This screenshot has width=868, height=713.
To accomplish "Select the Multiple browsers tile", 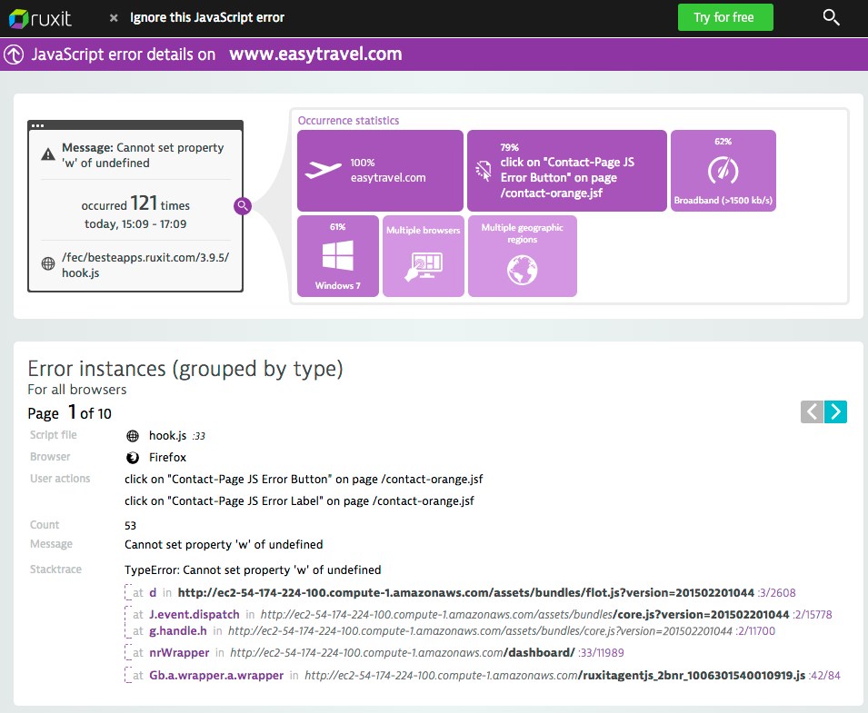I will [x=424, y=256].
